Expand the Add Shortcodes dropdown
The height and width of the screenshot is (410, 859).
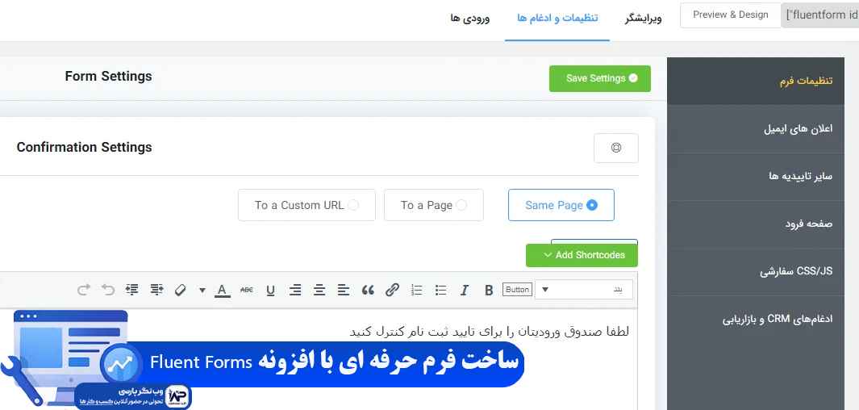(x=582, y=255)
